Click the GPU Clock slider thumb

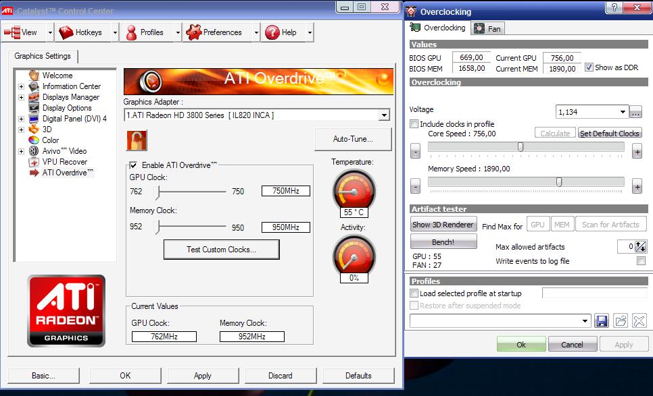[157, 192]
